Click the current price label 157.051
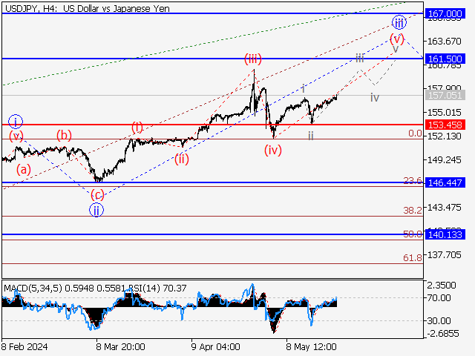Screen dimensions: 475x356 (445, 96)
